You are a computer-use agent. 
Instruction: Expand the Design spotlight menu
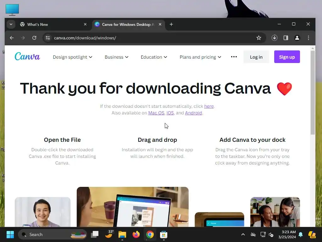[73, 57]
